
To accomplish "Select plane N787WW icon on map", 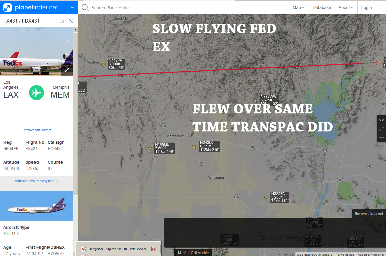I will click(255, 100).
